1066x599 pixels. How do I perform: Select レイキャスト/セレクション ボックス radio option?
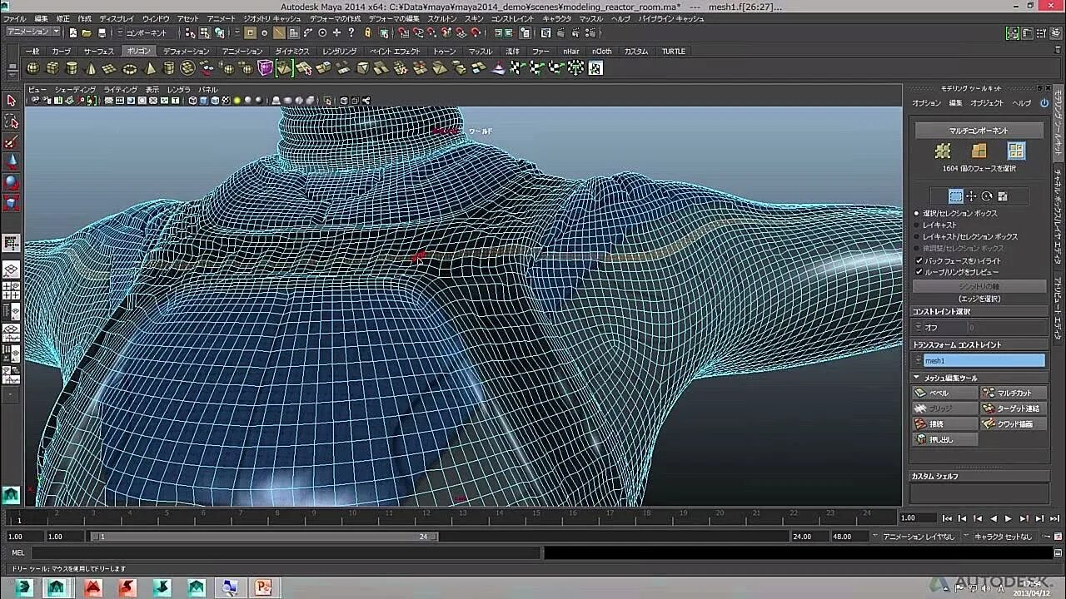tap(916, 236)
